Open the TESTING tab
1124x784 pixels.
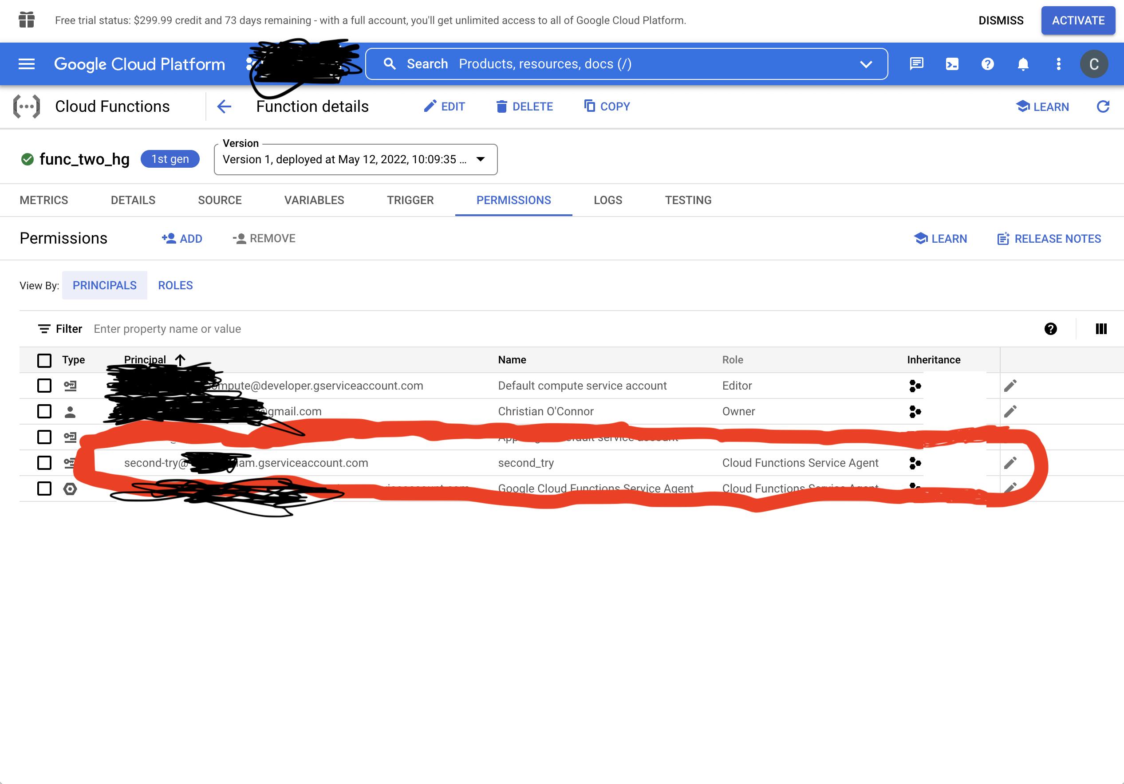[688, 200]
